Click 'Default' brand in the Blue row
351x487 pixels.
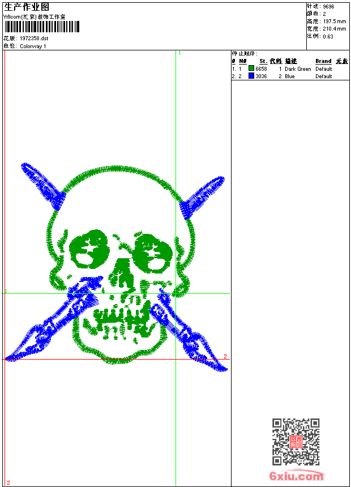pos(324,76)
